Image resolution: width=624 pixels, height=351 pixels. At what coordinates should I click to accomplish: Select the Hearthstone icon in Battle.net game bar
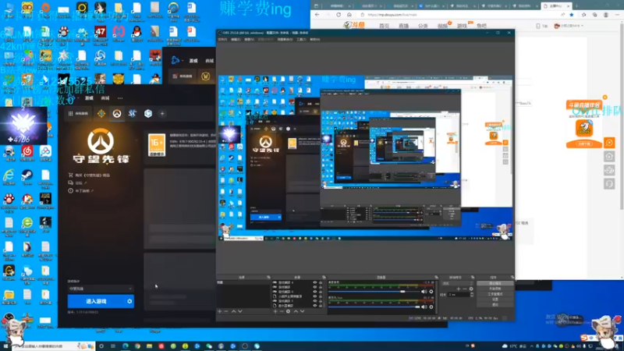(101, 113)
